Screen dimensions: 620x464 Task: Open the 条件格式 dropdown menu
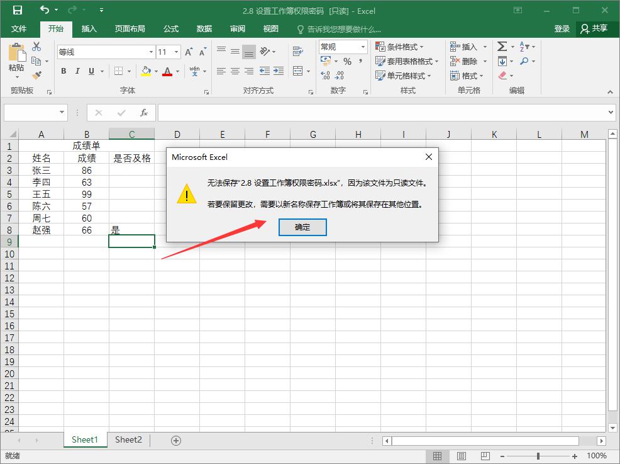point(399,47)
